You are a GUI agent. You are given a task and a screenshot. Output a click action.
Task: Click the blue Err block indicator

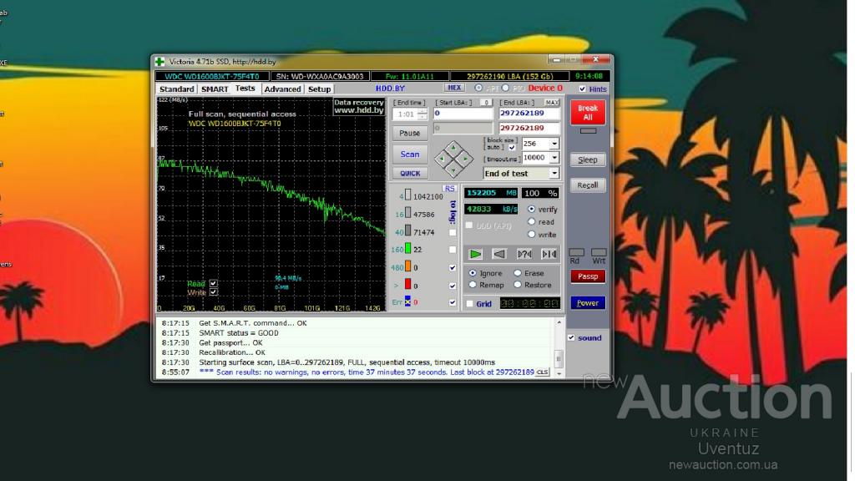(407, 301)
